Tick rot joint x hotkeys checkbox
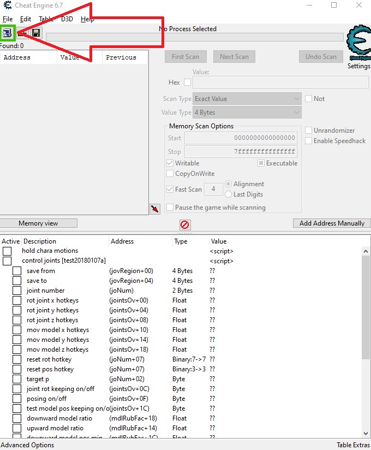 click(x=17, y=300)
